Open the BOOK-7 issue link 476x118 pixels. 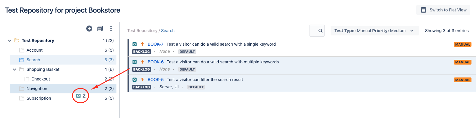[x=156, y=44]
